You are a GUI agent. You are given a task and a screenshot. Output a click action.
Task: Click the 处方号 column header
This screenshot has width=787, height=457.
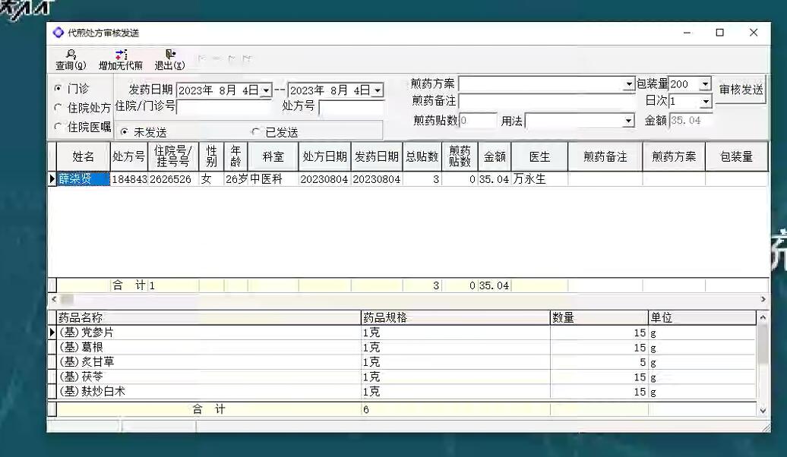coord(129,156)
